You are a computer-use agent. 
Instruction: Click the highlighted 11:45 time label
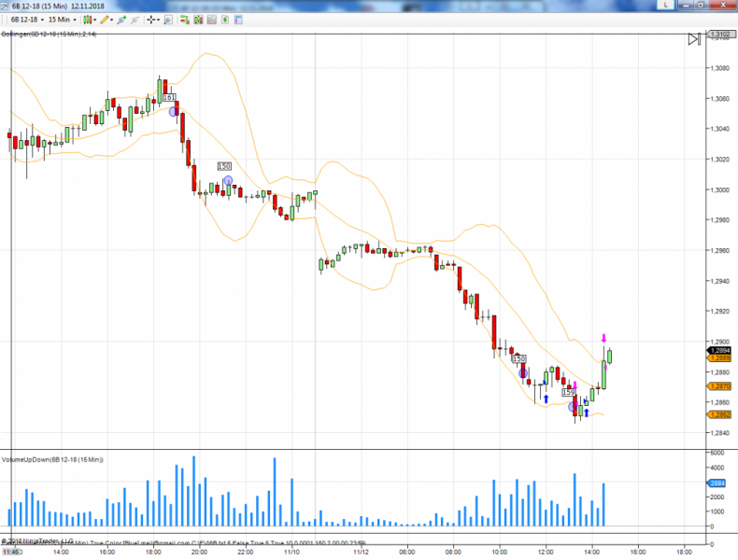pos(11,552)
